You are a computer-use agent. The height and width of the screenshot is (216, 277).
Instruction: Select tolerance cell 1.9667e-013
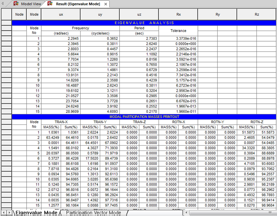[x=178, y=106]
